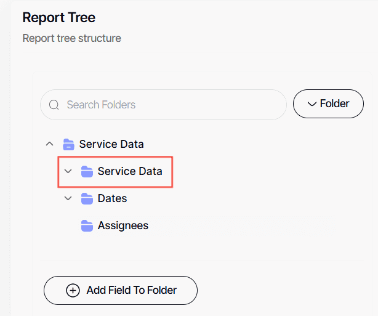Click the nested Service Data folder icon
This screenshot has height=316, width=378.
click(87, 171)
